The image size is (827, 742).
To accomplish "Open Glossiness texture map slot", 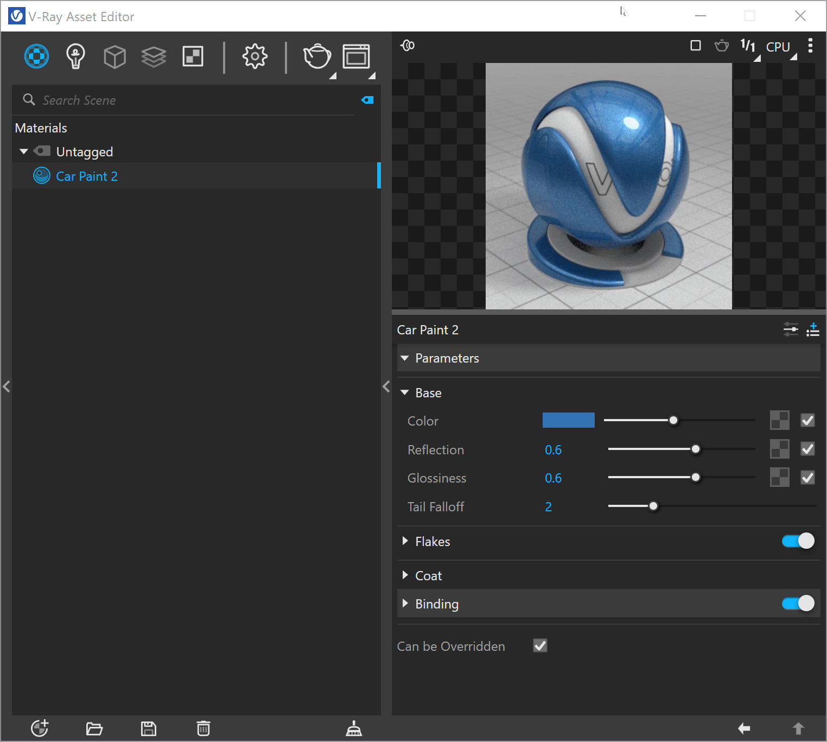I will coord(780,477).
